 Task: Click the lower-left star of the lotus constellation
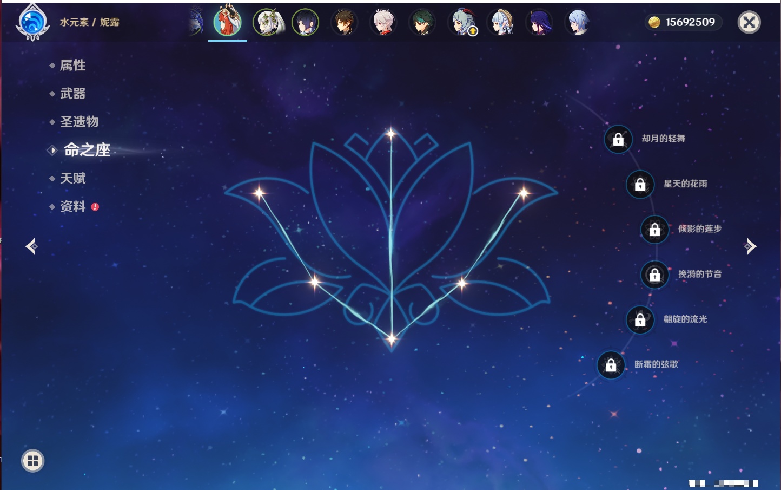click(x=315, y=282)
